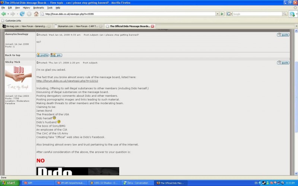Screen dimensions: 298x186
Task: Open the viewtopic.php?t=12212 rules link
Action: (67, 81)
